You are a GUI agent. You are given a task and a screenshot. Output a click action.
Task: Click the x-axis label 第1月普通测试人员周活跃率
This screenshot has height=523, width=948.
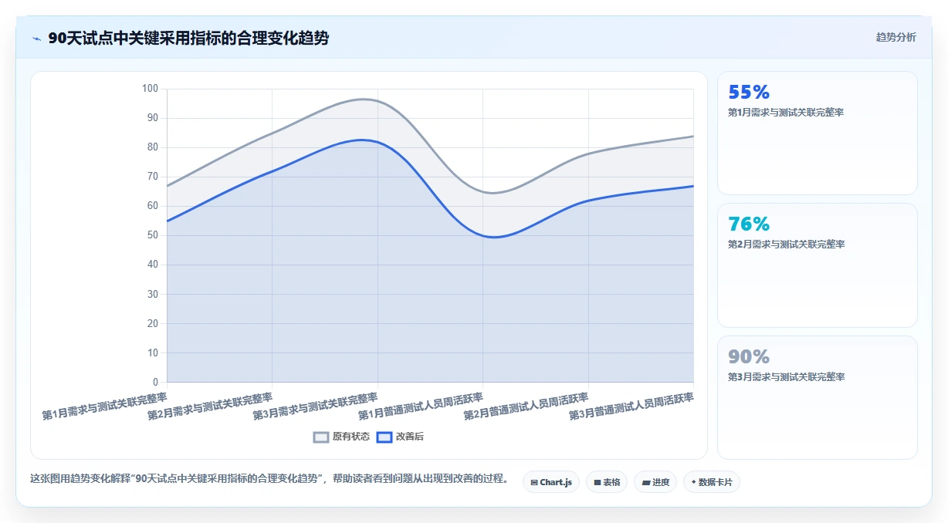coord(421,407)
